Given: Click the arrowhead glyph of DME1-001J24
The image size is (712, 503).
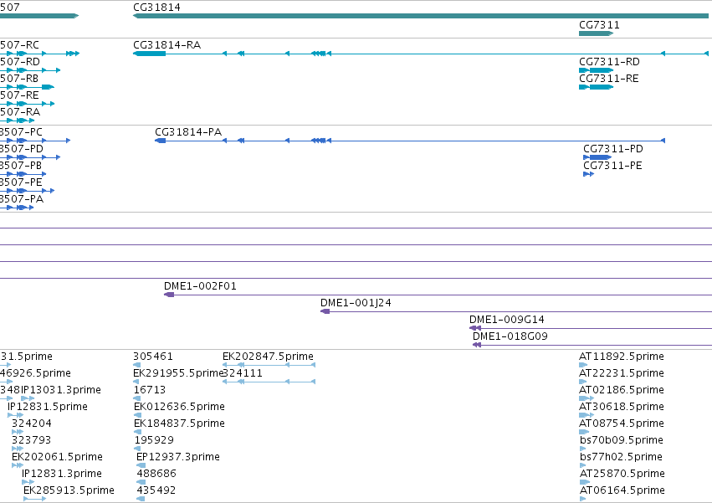Looking at the screenshot, I should [x=325, y=311].
